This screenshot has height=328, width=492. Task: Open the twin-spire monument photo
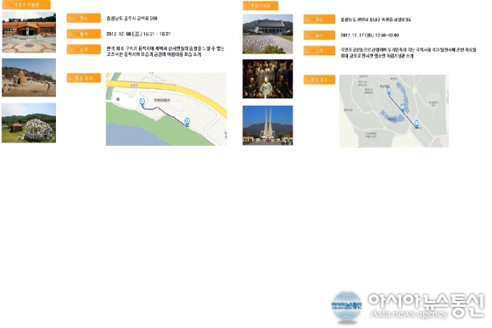click(x=268, y=125)
